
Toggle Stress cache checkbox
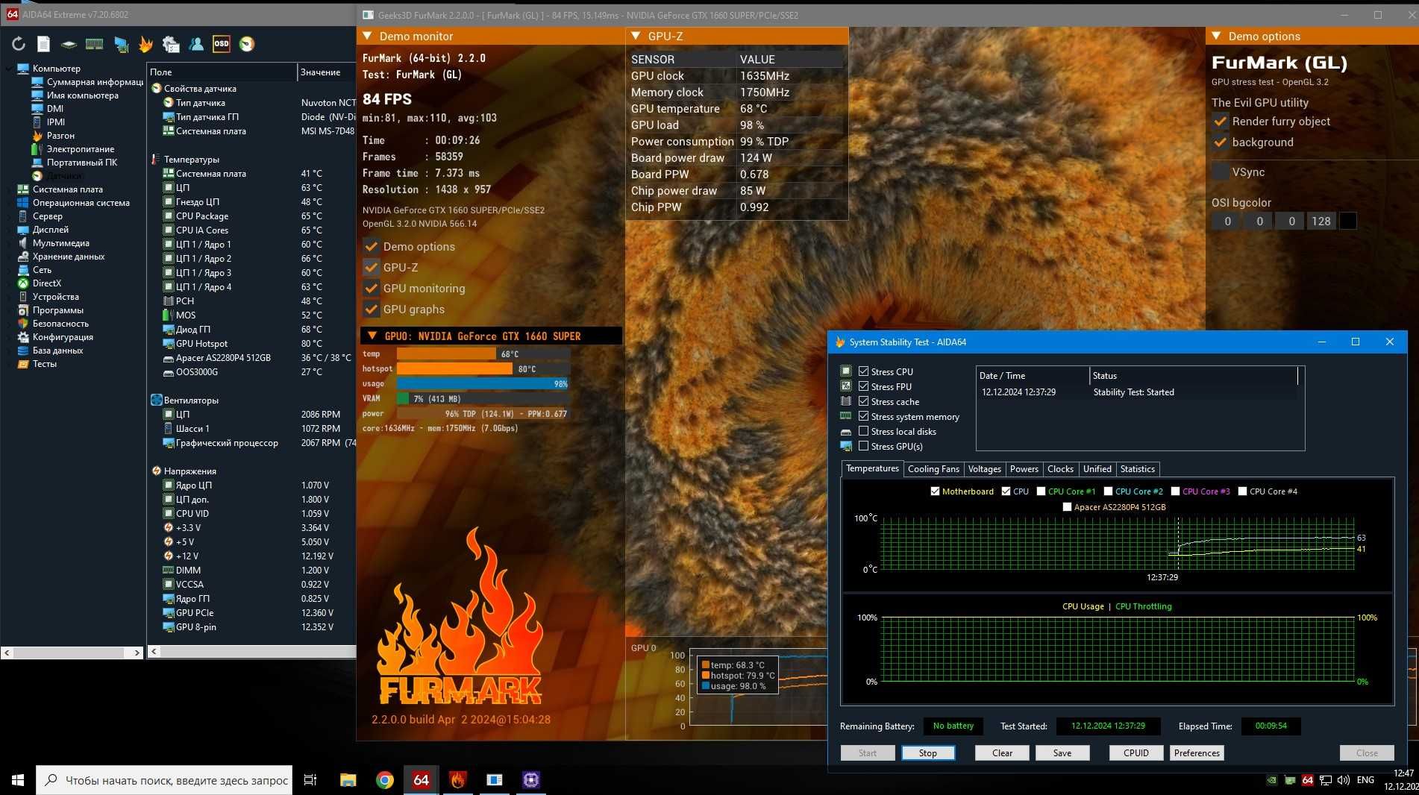click(863, 401)
